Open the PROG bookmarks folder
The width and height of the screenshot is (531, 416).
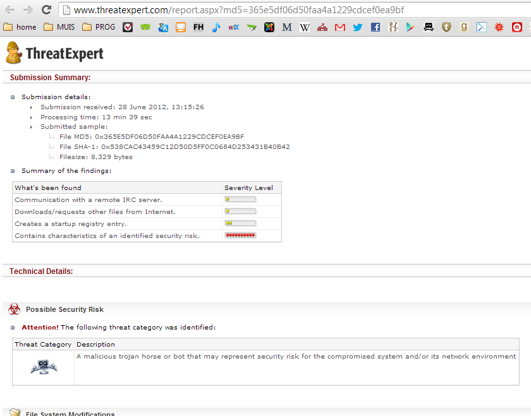[x=99, y=27]
